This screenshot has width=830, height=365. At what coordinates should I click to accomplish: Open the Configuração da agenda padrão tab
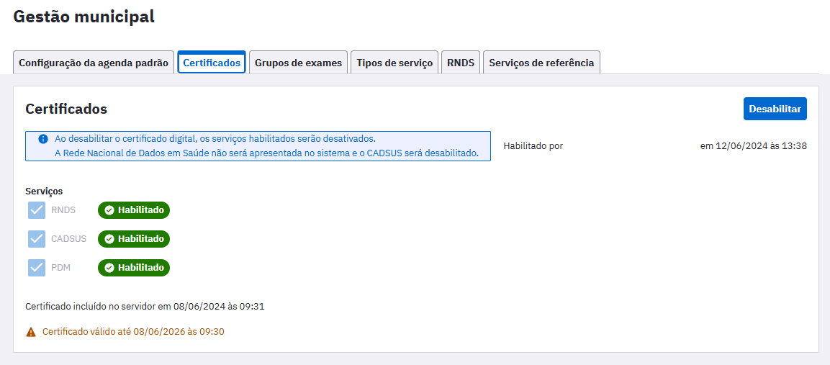click(94, 63)
